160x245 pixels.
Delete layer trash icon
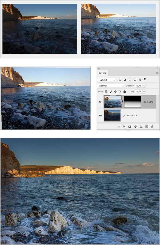coord(152,127)
